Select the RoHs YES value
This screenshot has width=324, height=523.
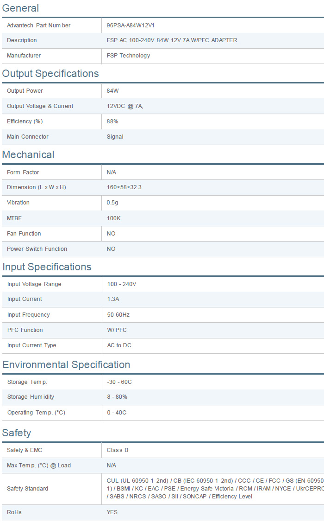(x=112, y=512)
